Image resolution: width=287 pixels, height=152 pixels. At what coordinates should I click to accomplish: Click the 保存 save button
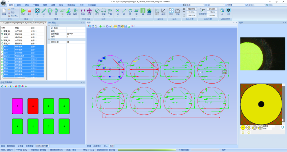click(11, 13)
